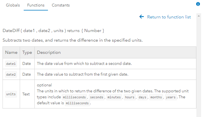Switch to the Globals tab

pyautogui.click(x=13, y=5)
